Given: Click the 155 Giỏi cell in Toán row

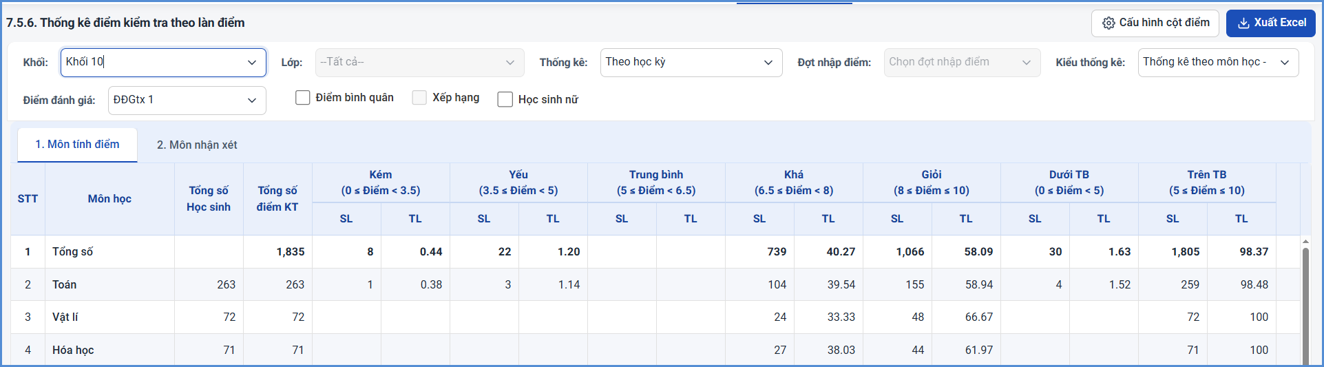Looking at the screenshot, I should (x=897, y=284).
